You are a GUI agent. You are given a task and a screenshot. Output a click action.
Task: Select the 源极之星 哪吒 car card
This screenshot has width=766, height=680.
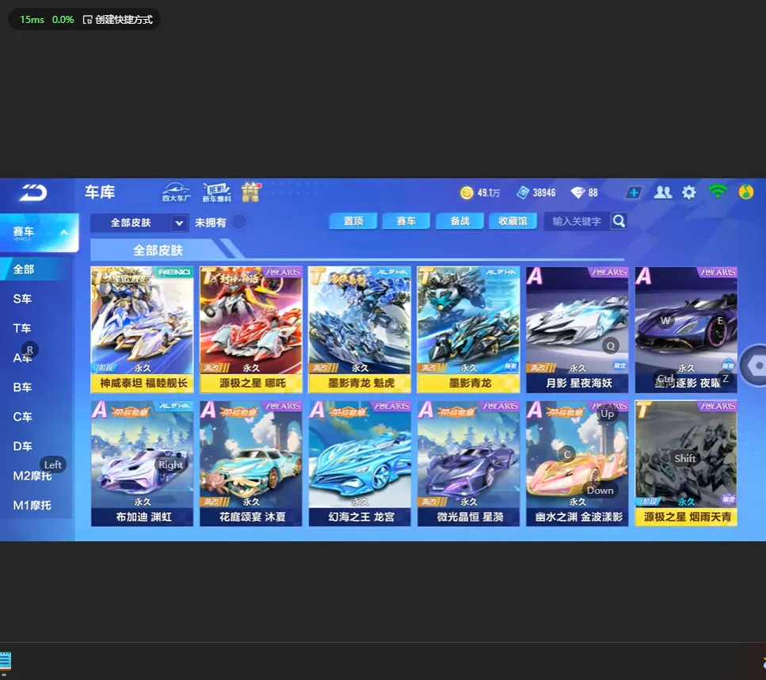(x=251, y=330)
